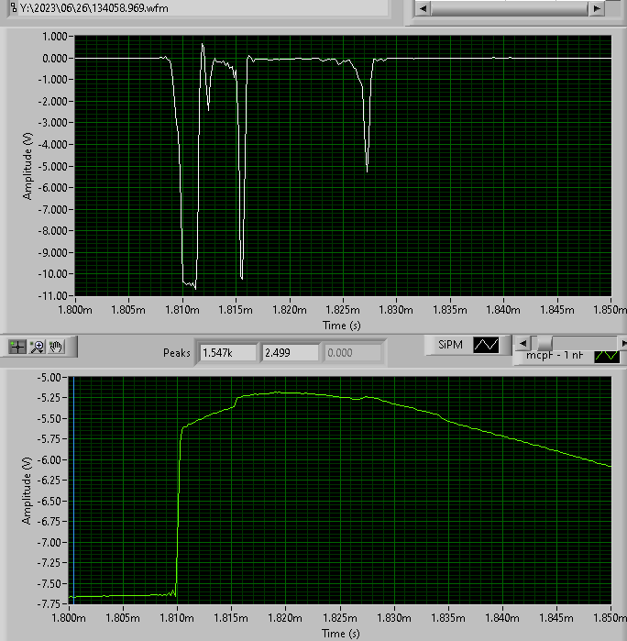The height and width of the screenshot is (641, 627).
Task: Click the blue cursor line in lower plot
Action: pyautogui.click(x=73, y=491)
